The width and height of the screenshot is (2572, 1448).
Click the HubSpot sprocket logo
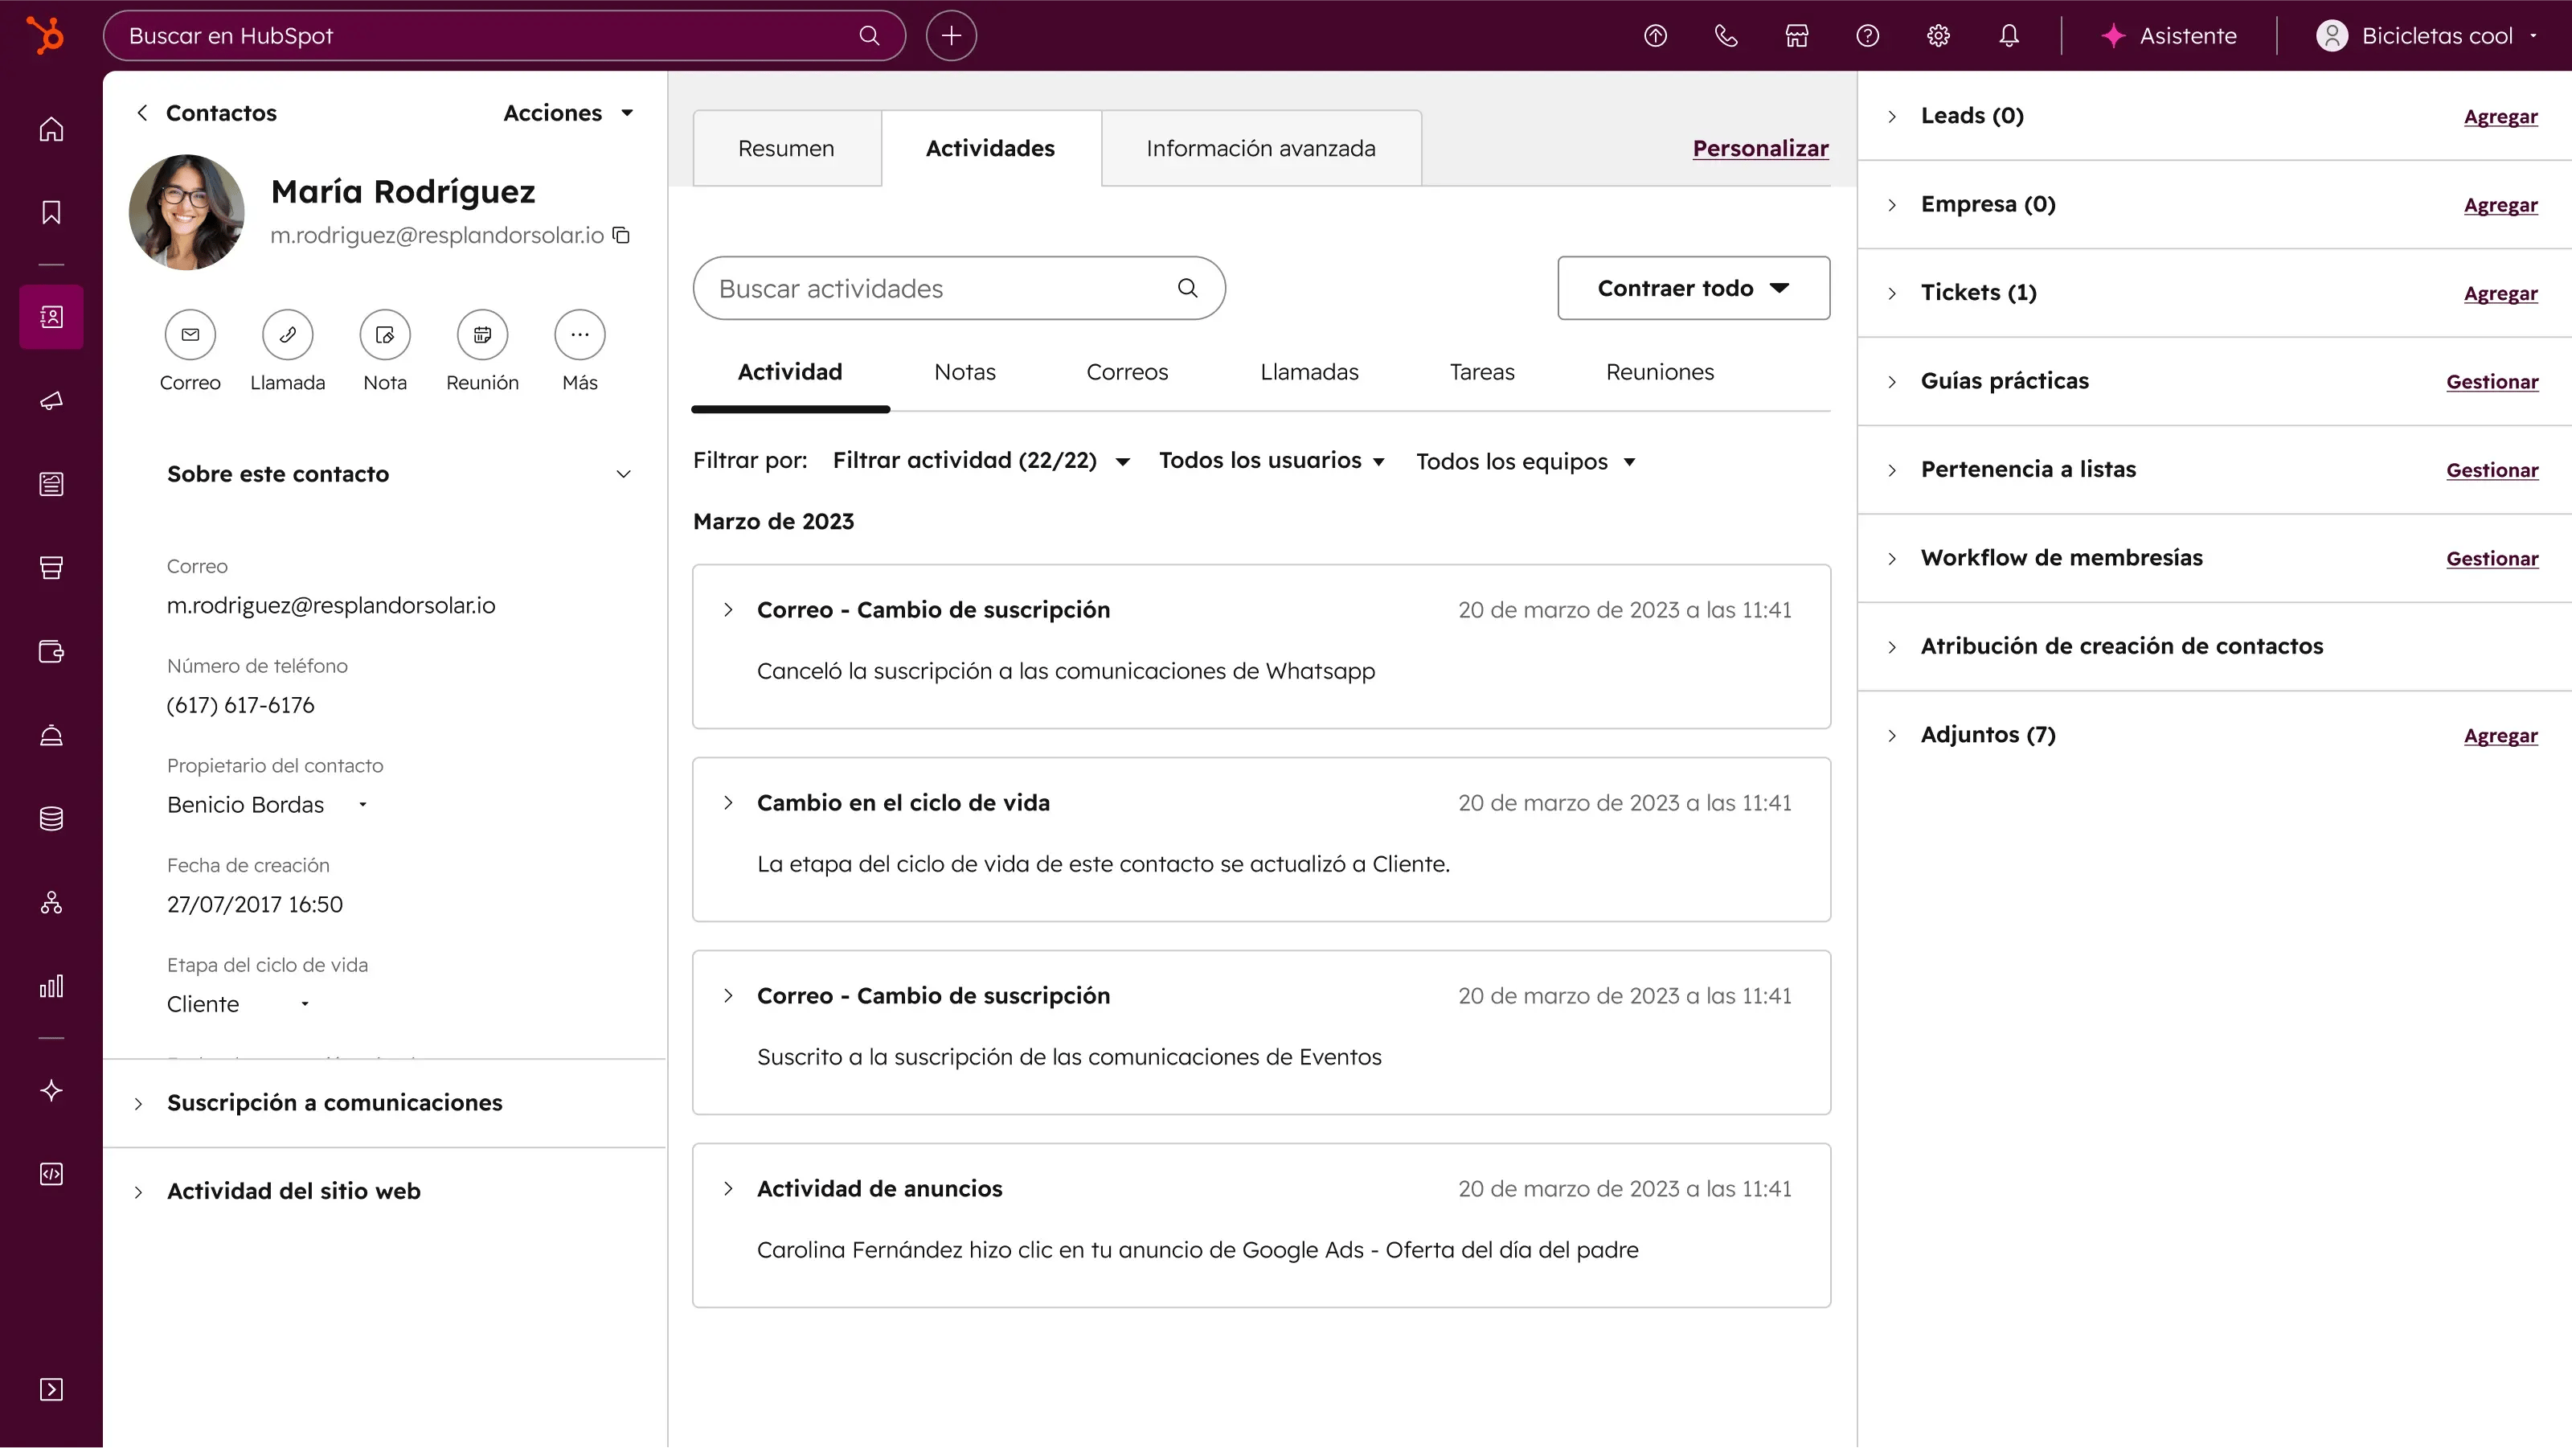click(x=45, y=35)
